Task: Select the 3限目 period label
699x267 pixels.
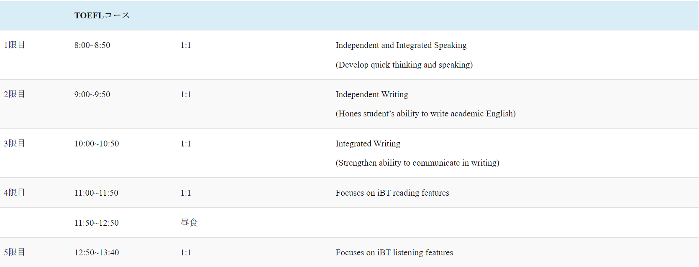Action: 15,144
